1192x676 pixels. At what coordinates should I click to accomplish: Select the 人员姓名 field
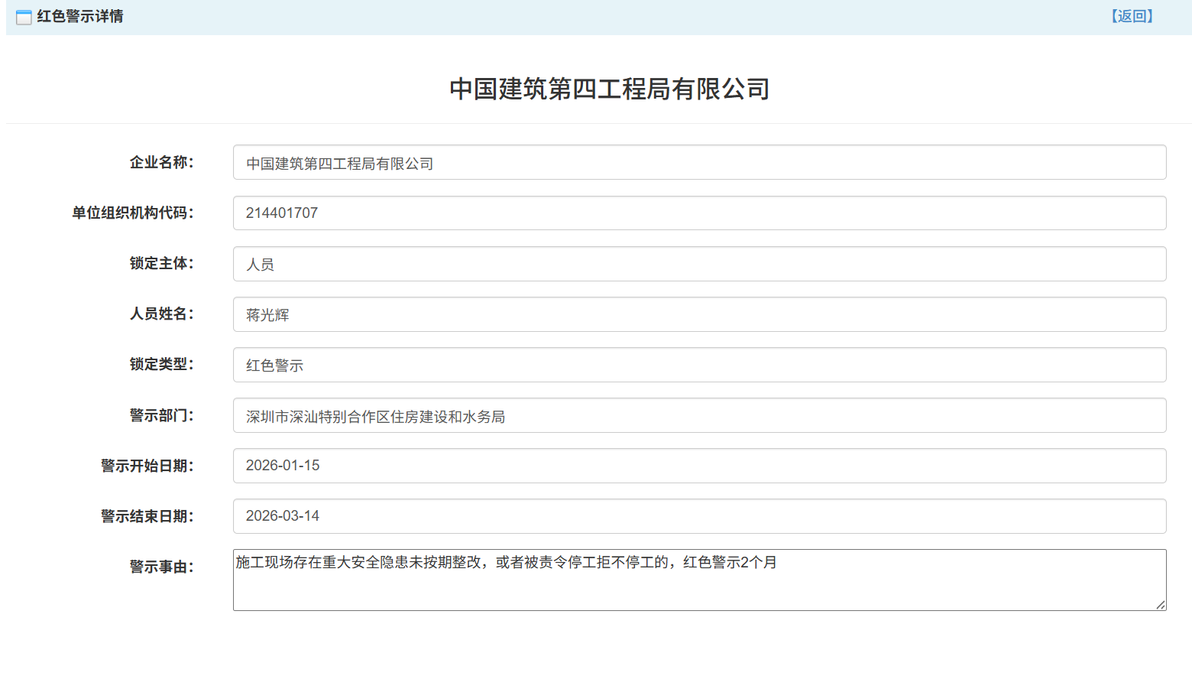pos(699,314)
